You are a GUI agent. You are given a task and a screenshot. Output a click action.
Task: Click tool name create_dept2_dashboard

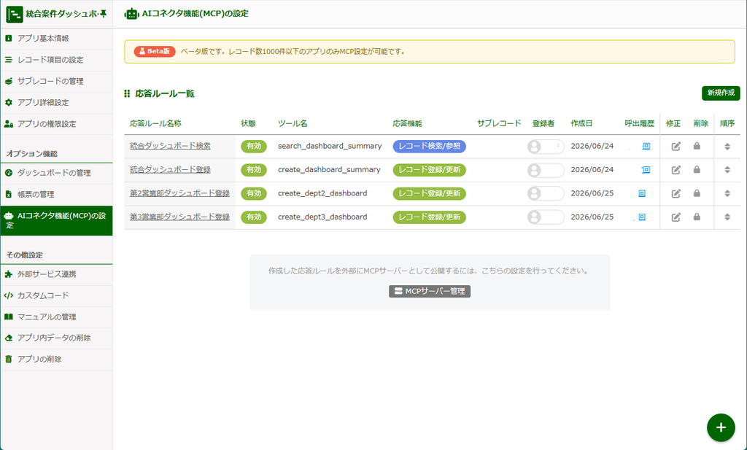[x=322, y=193]
